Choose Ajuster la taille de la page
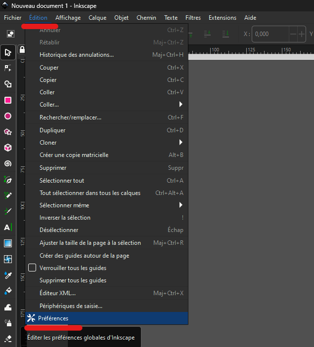This screenshot has height=347, width=314. pos(107,243)
